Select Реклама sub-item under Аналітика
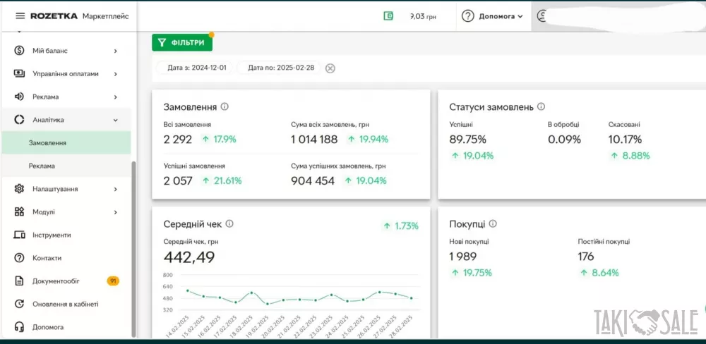 click(x=42, y=166)
